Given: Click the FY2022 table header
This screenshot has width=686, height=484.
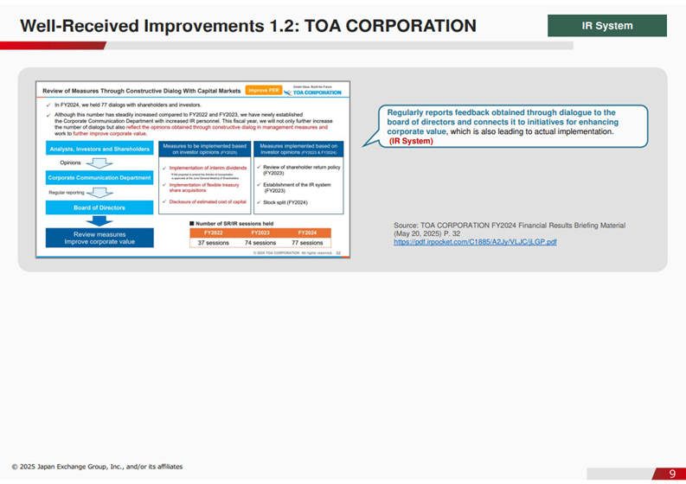Looking at the screenshot, I should coord(213,232).
